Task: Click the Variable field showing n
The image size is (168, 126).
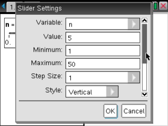Action: (x=97, y=24)
